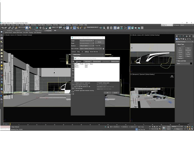Enable Restart servers on render end

75,83
